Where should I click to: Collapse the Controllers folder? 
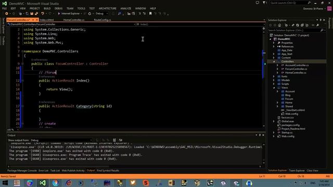click(x=274, y=61)
